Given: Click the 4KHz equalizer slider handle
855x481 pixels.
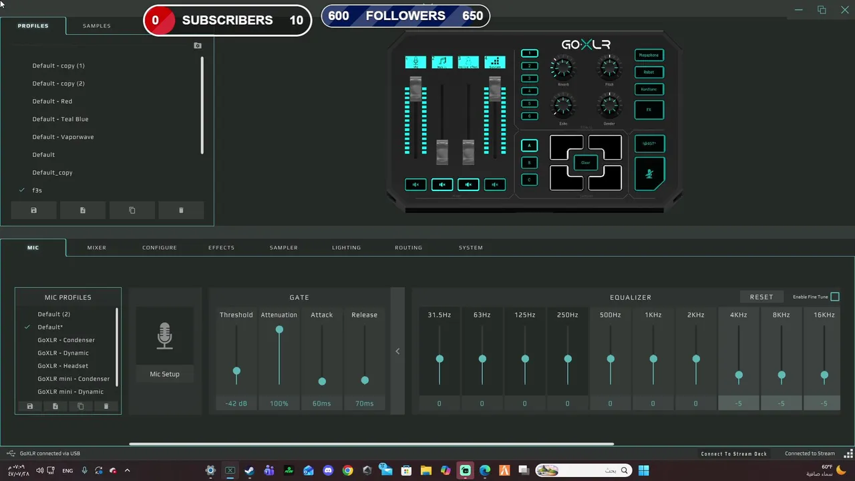Looking at the screenshot, I should tap(739, 375).
